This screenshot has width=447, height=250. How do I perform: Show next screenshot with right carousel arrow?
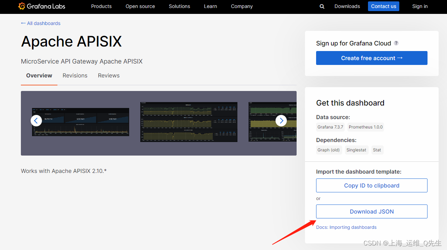tap(281, 120)
